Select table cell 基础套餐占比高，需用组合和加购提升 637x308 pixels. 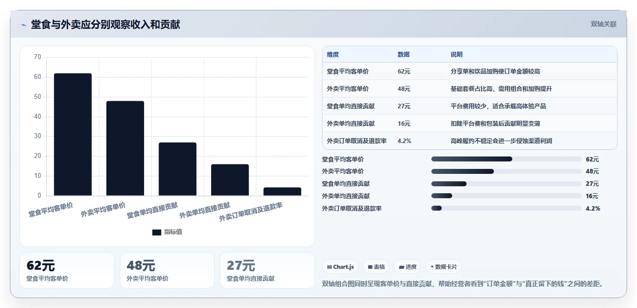click(x=501, y=89)
